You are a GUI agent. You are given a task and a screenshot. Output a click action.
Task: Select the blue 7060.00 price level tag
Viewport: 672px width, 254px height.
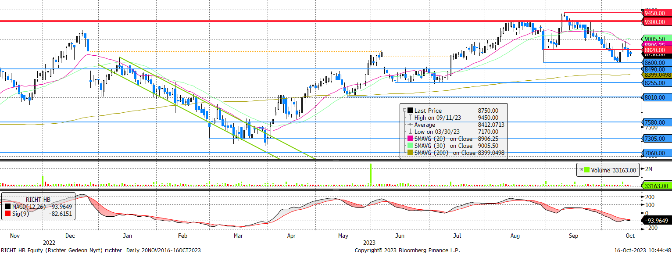[x=656, y=153]
